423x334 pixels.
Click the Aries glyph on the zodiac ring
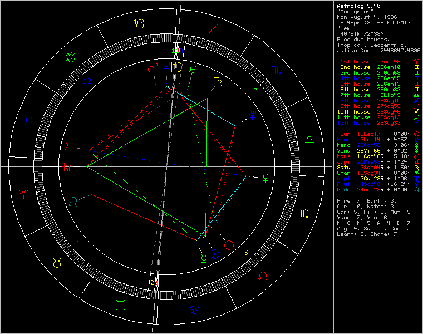[x=24, y=194]
